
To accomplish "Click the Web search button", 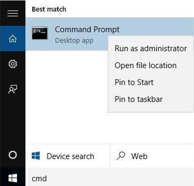I will click(x=152, y=156).
